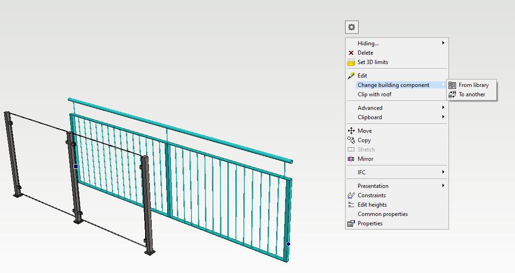Click the red X Delete icon
This screenshot has height=273, width=515.
pos(351,53)
